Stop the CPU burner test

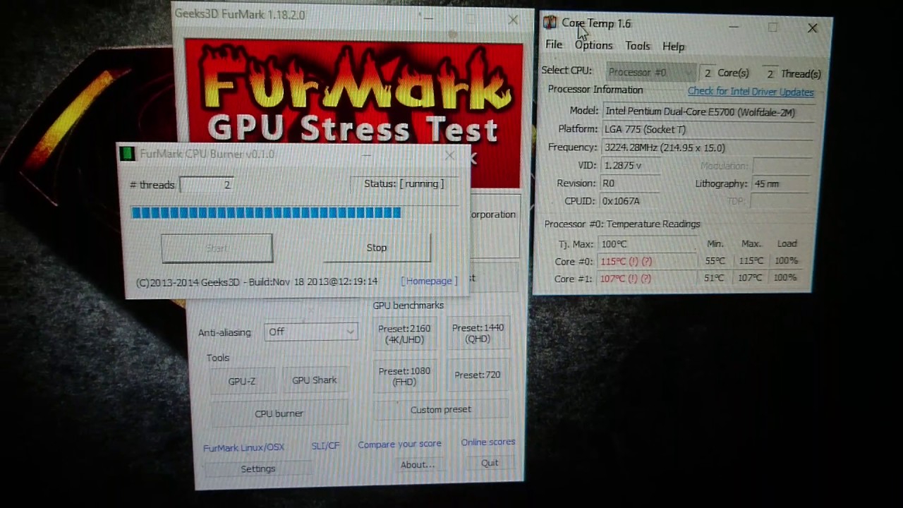point(377,248)
